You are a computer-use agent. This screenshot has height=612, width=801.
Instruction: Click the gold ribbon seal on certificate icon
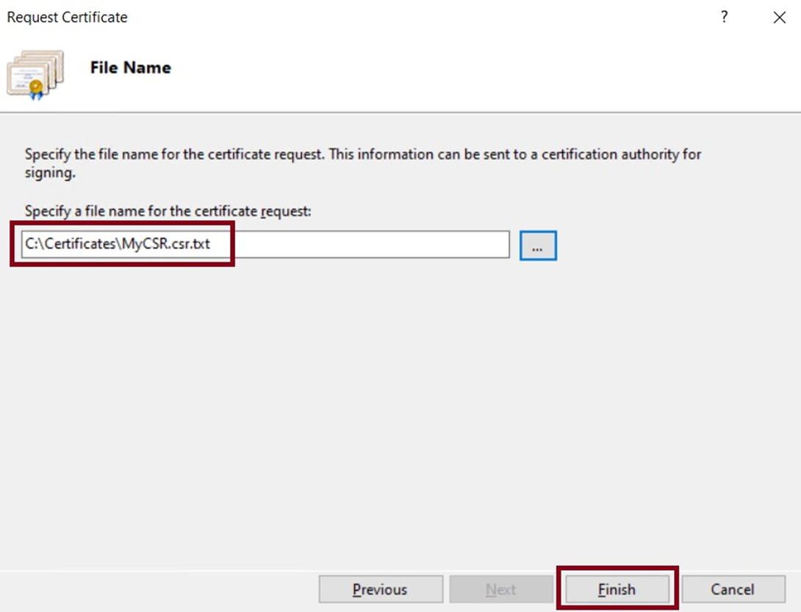(35, 90)
